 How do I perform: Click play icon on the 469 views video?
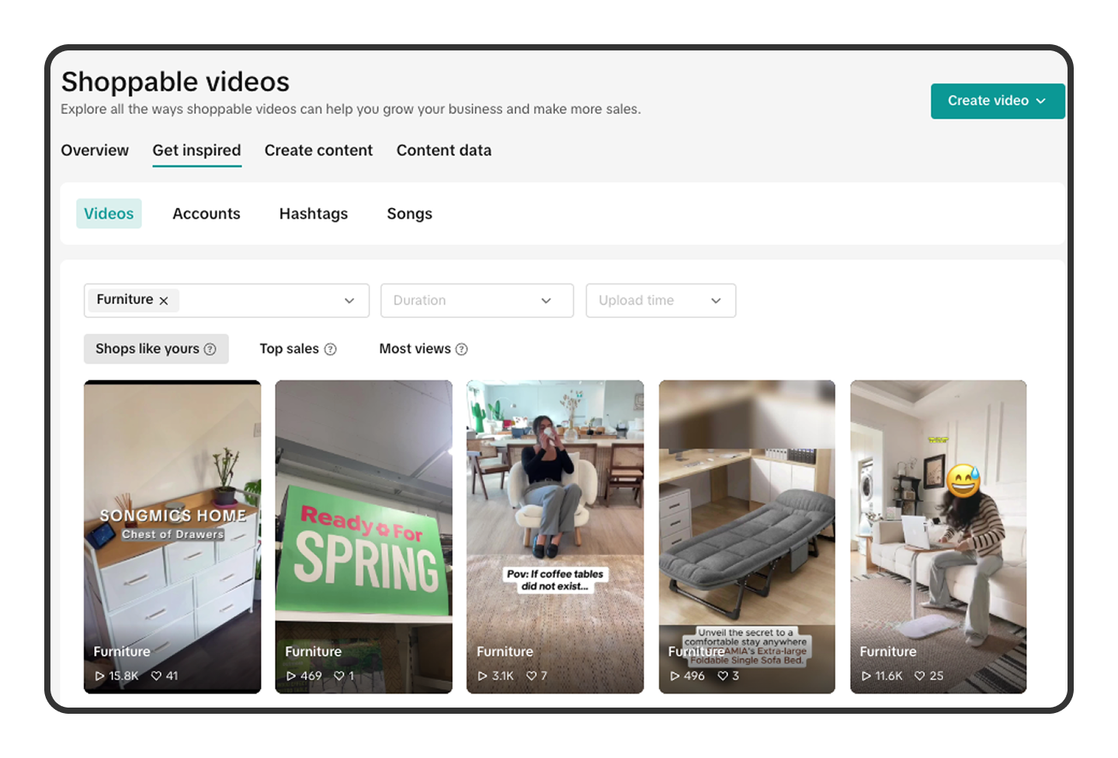(x=291, y=677)
